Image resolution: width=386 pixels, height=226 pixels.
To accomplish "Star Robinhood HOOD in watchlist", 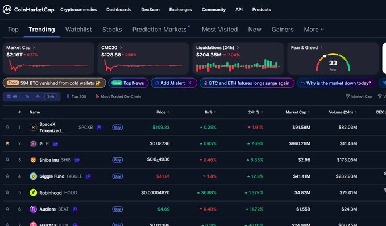I will (x=7, y=192).
